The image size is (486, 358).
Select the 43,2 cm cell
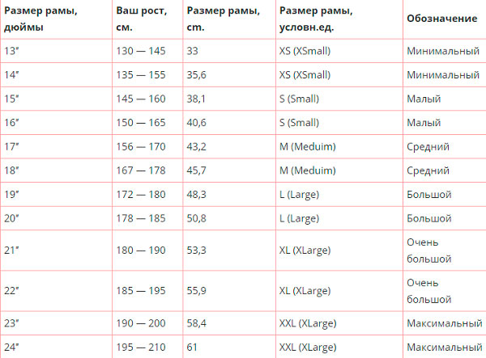[x=197, y=147]
